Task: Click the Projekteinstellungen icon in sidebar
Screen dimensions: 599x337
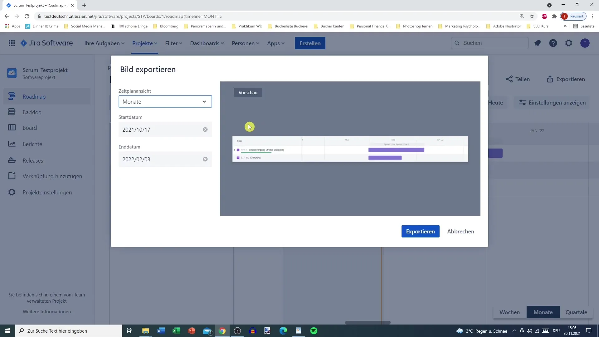Action: [11, 192]
